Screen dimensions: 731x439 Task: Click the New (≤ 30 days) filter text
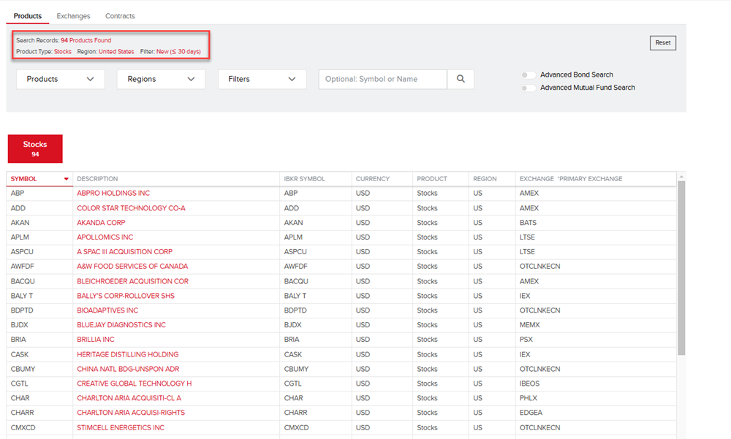tap(178, 52)
